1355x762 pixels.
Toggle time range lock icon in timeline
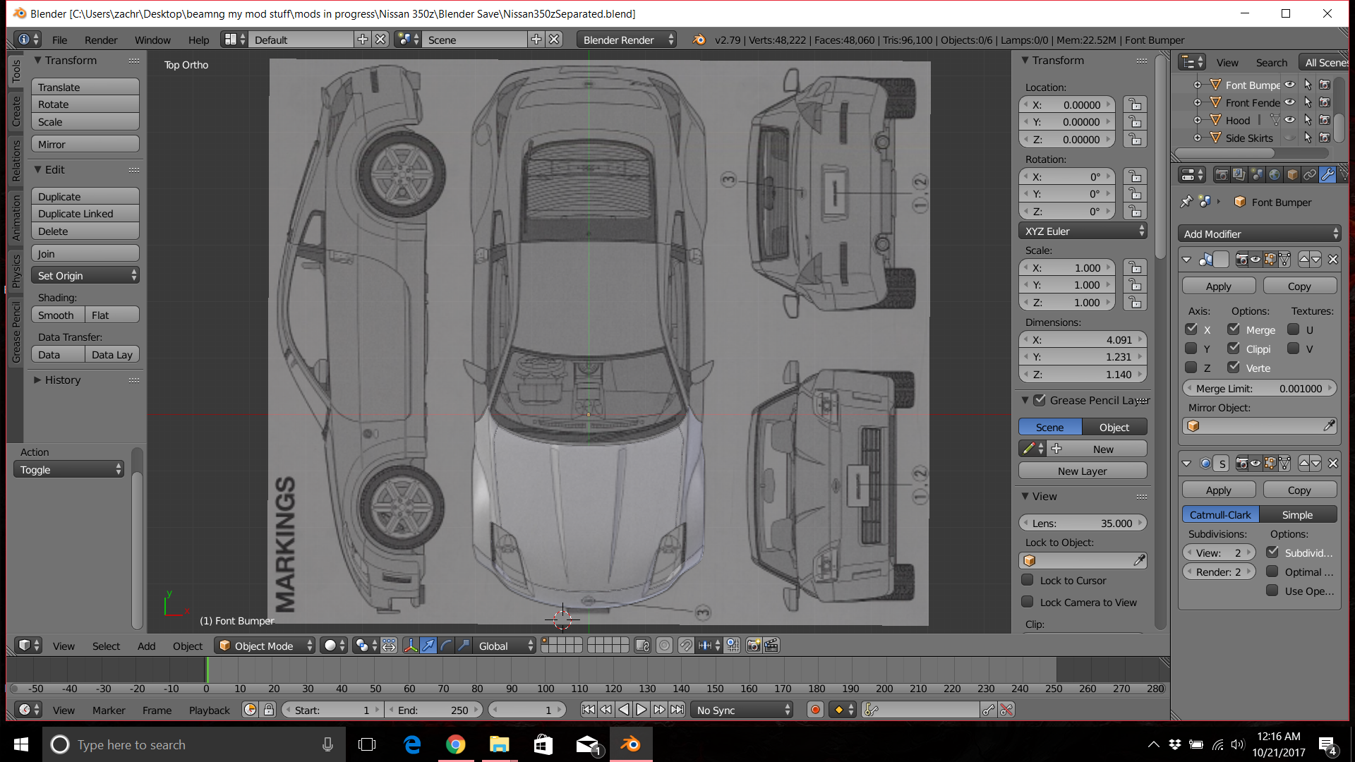click(269, 710)
